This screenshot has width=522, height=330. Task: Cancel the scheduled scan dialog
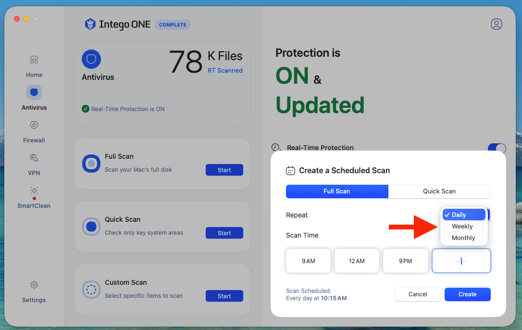pos(418,294)
